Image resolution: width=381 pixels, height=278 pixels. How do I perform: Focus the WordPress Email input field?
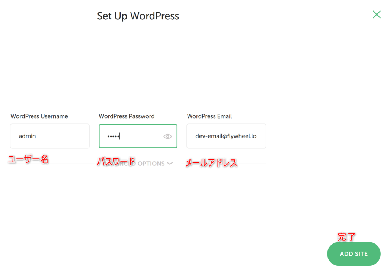226,136
